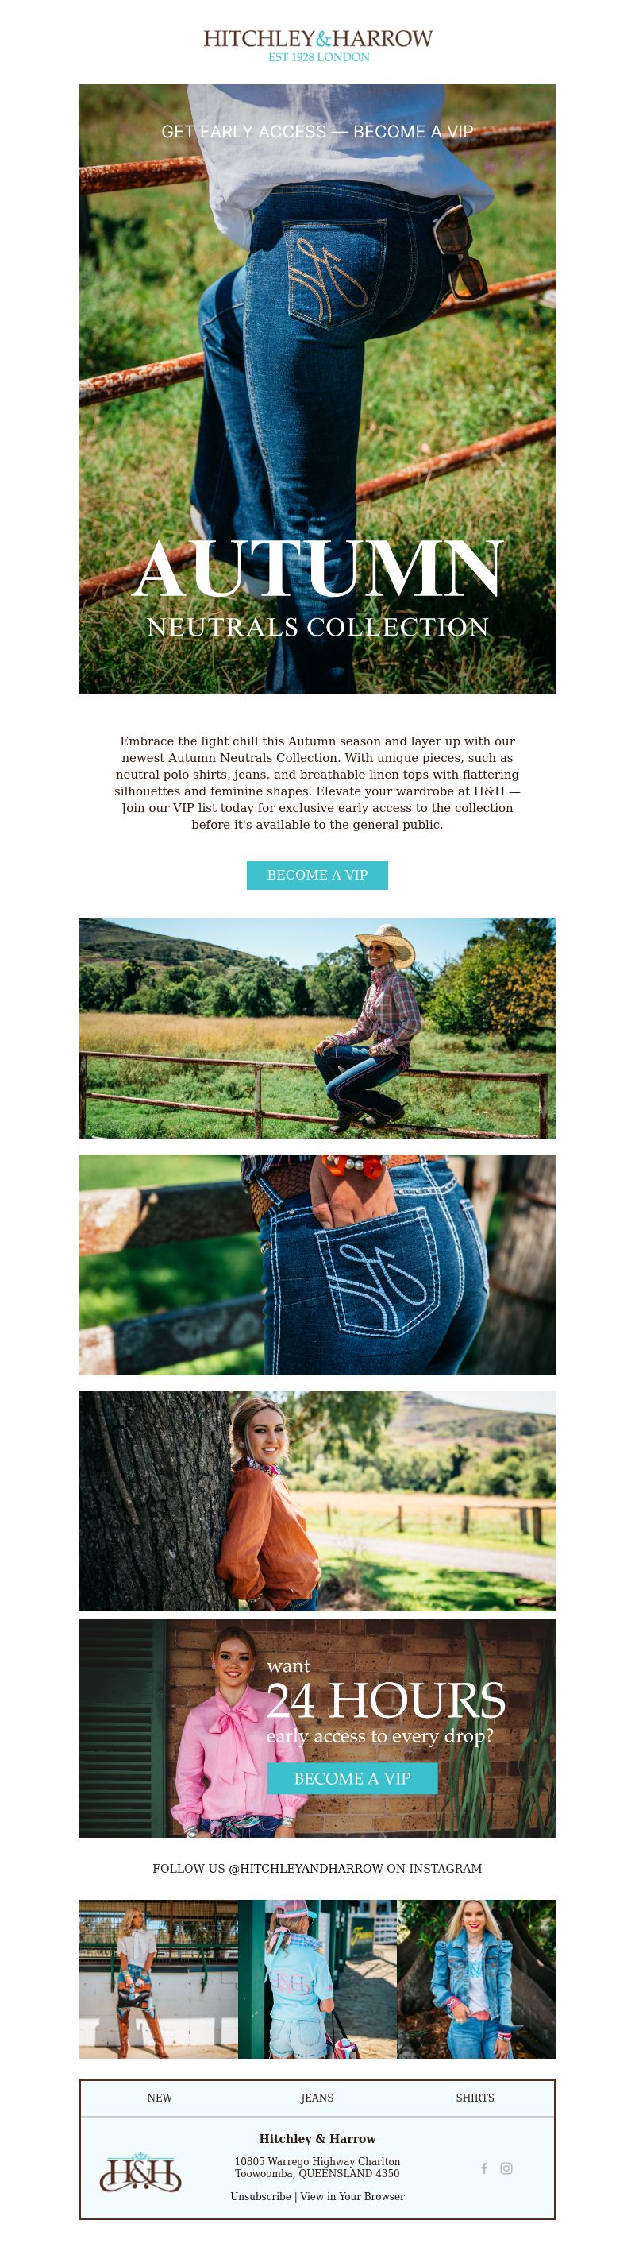The height and width of the screenshot is (2251, 635).
Task: Open the @HITCHLEYANDHARROW Instagram handle link
Action: pos(306,1868)
